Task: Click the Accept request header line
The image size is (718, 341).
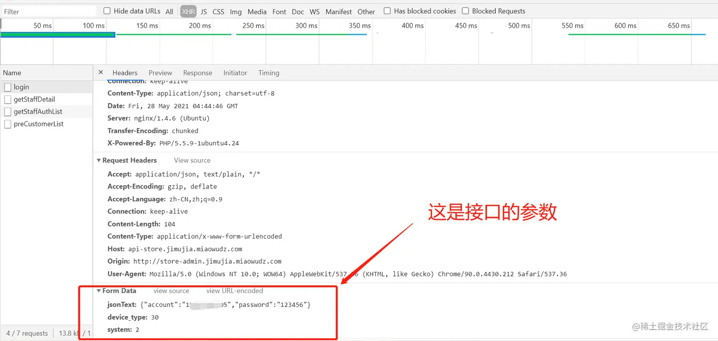Action: point(184,174)
